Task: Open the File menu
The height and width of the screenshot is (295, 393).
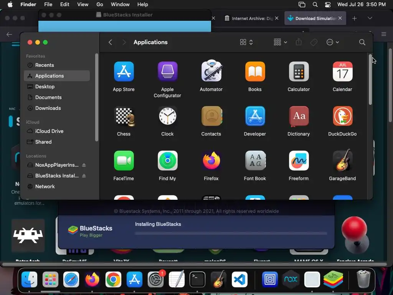Action: (x=48, y=5)
